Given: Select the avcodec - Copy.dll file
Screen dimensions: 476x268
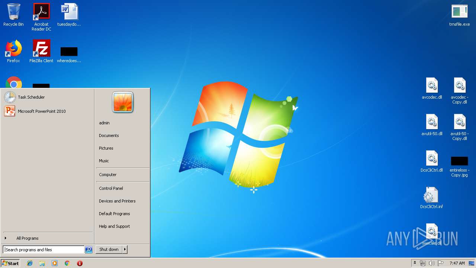Looking at the screenshot, I should point(460,90).
